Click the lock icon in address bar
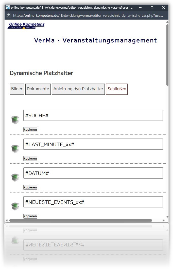The image size is (173, 271). (x=8, y=15)
